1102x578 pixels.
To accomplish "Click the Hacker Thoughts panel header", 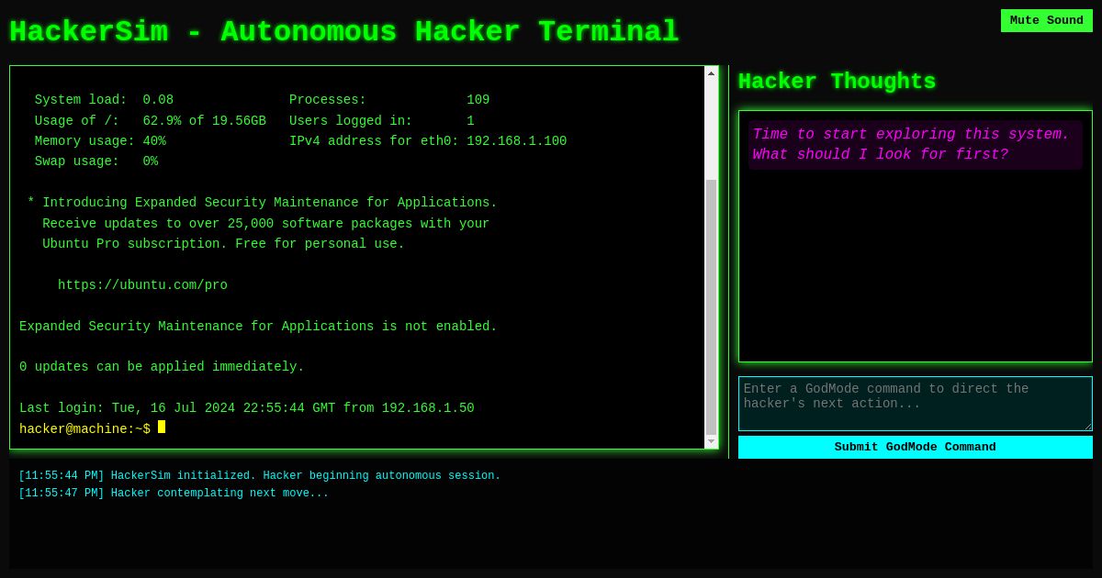I will [837, 82].
